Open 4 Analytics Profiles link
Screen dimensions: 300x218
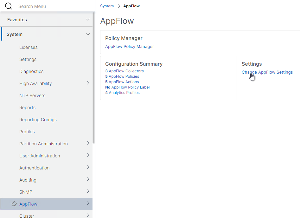point(122,93)
